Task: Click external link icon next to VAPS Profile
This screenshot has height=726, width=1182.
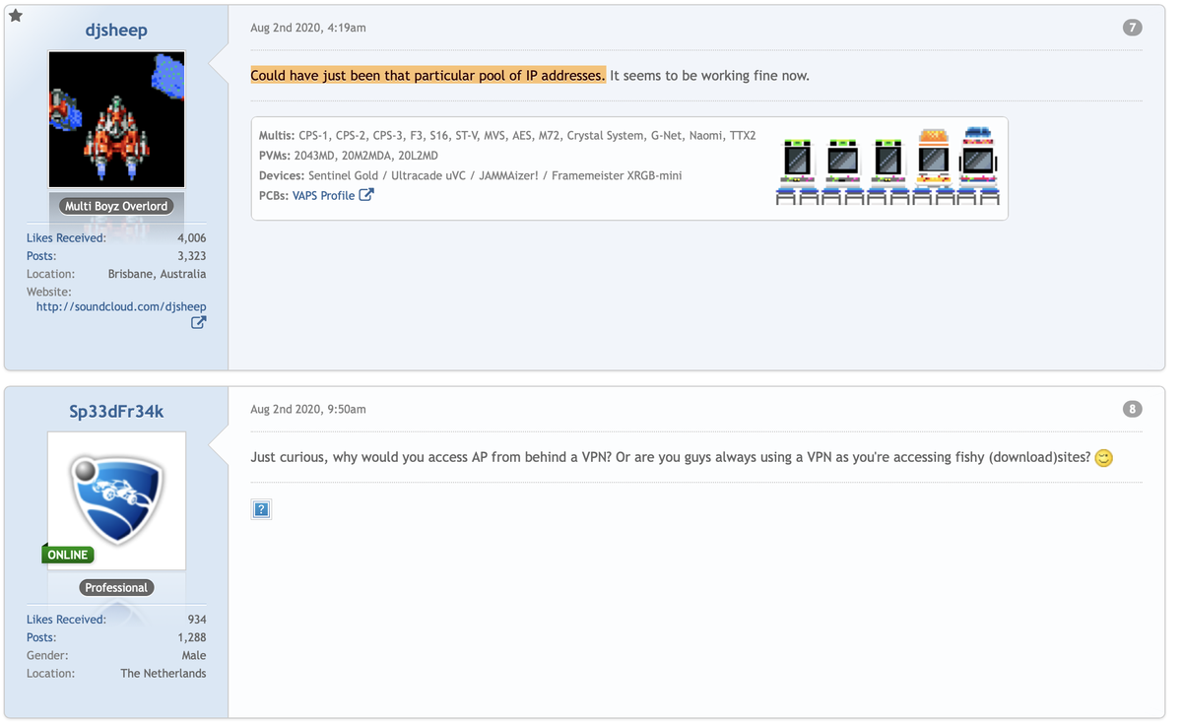Action: [366, 195]
